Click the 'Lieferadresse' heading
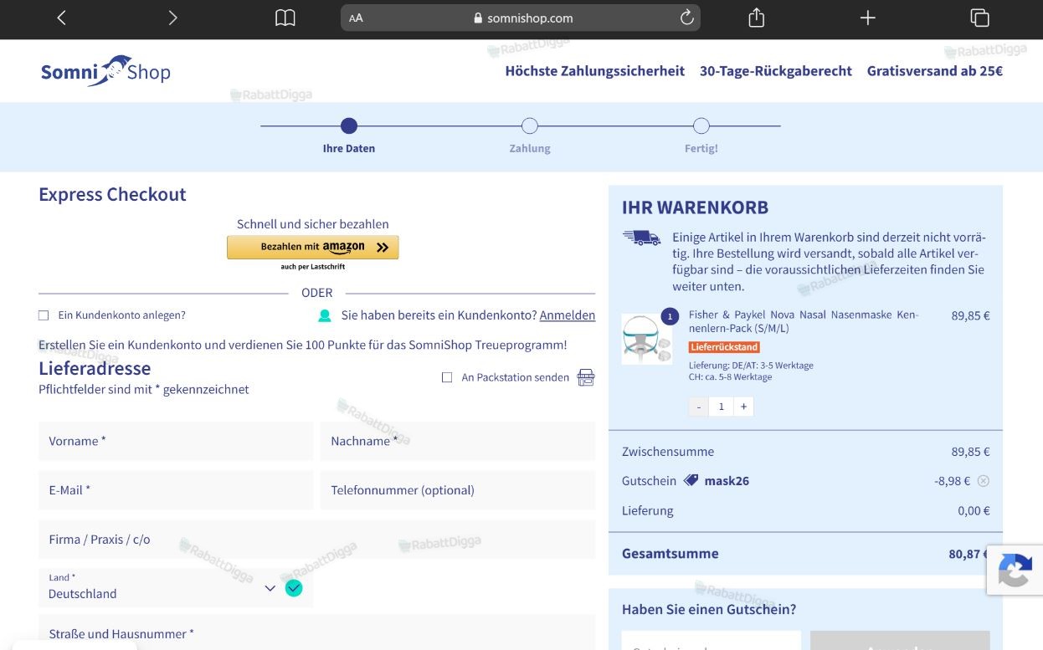 pos(95,368)
